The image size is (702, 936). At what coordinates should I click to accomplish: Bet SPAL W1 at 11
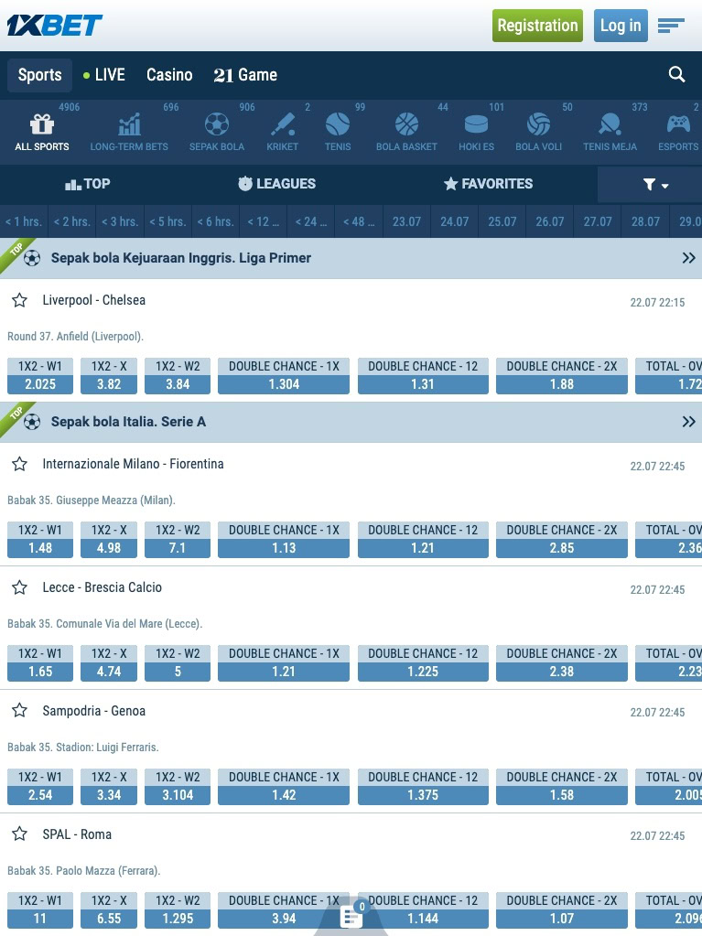pyautogui.click(x=40, y=910)
